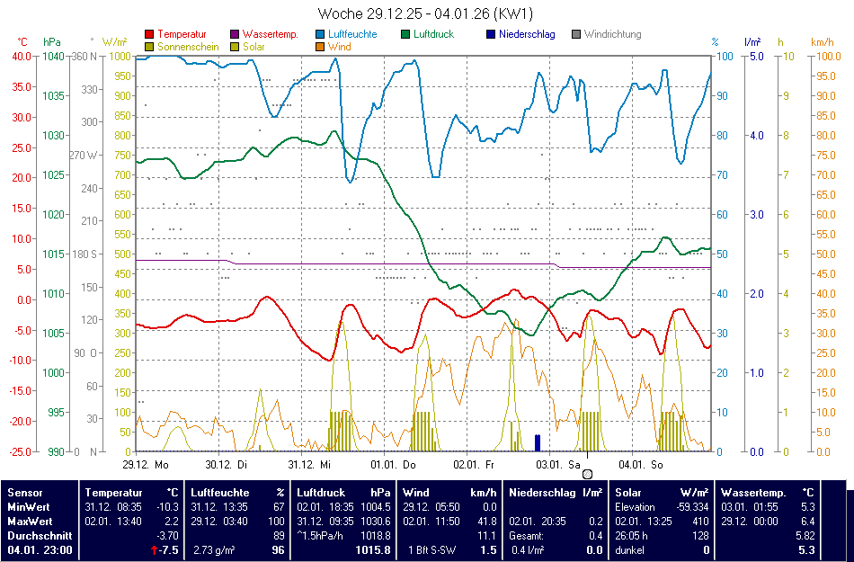
Task: Click the gray Windrichtung legend square
Action: [577, 34]
